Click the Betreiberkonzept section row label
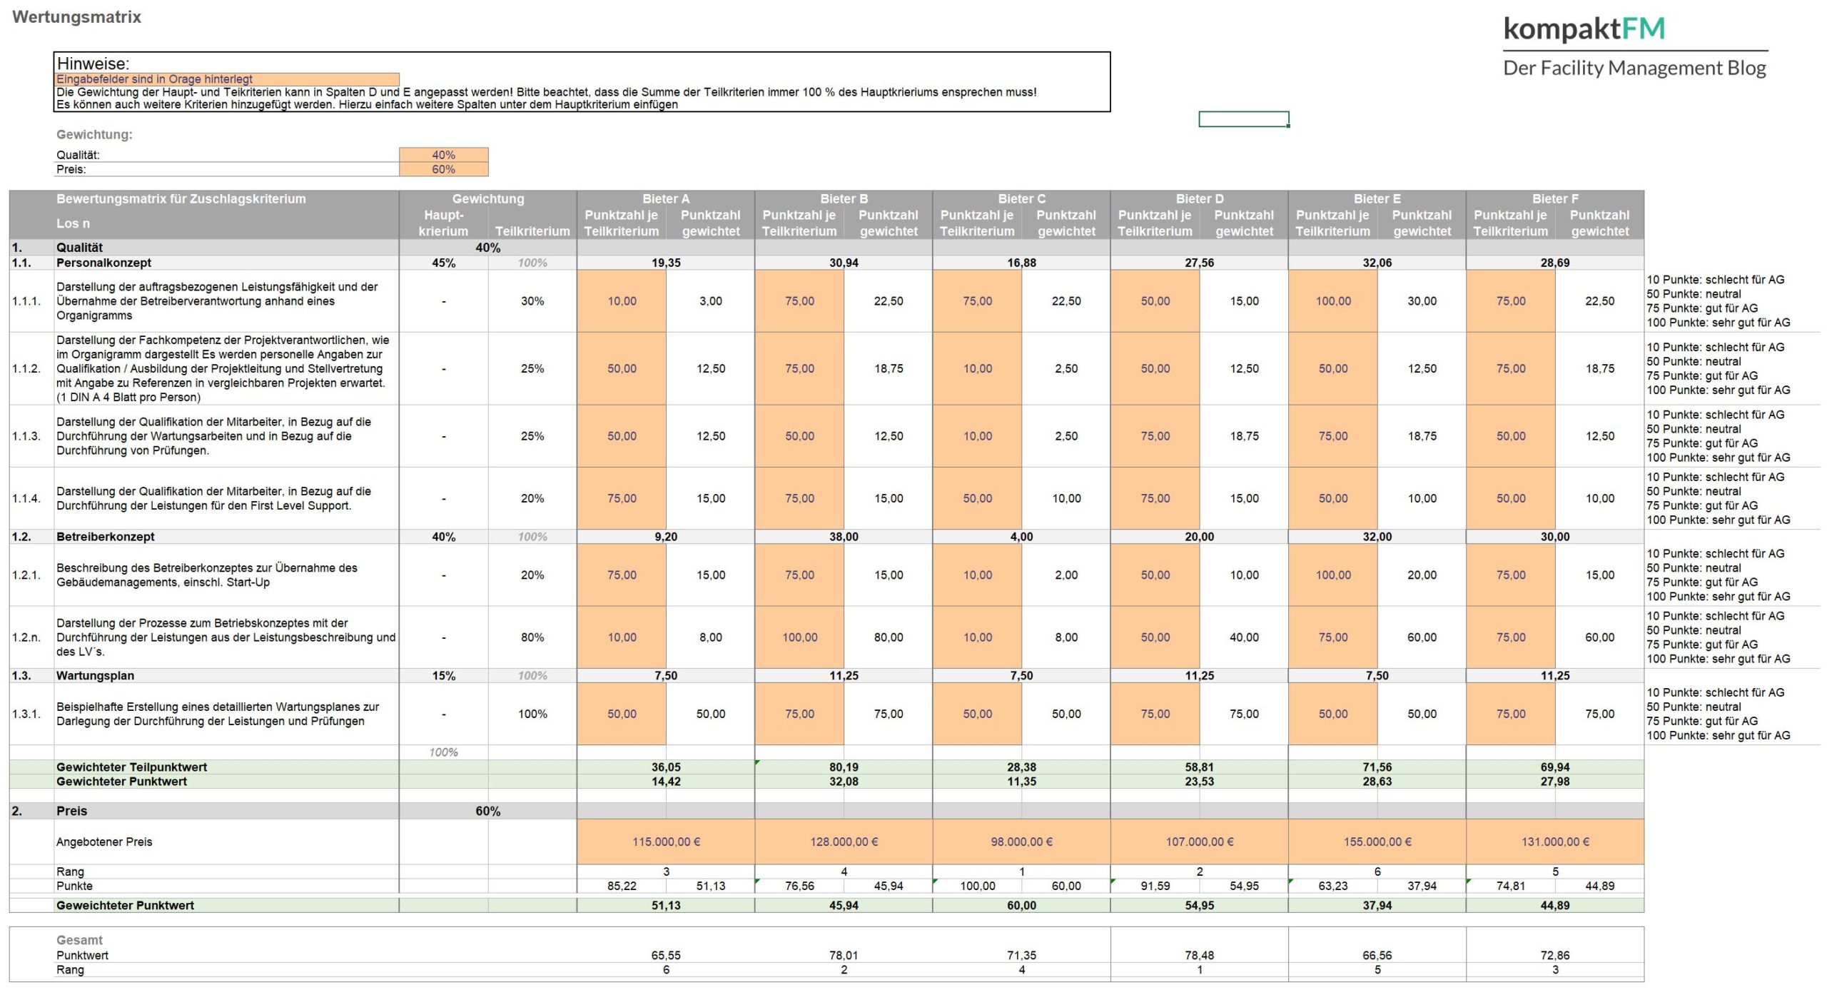The image size is (1827, 990). click(106, 537)
